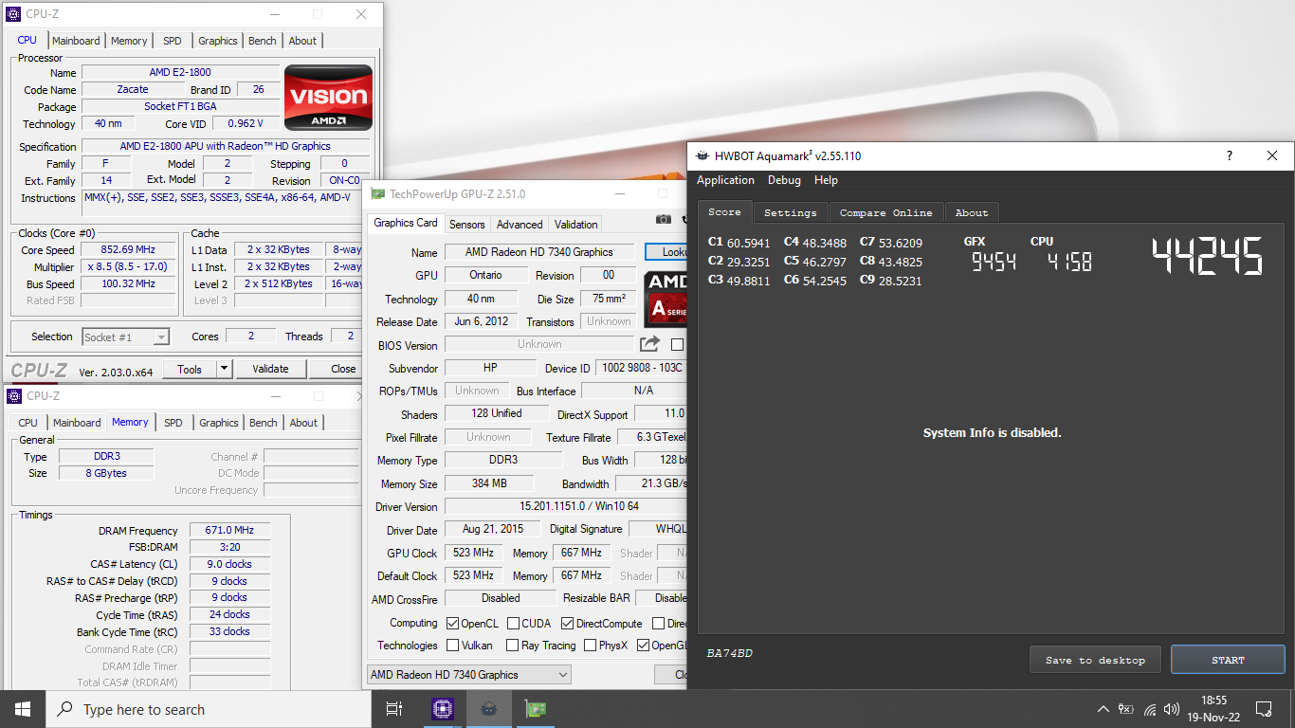Toggle the OpenGL checkbox in GPU-Z
Viewport: 1295px width, 728px height.
pos(643,646)
